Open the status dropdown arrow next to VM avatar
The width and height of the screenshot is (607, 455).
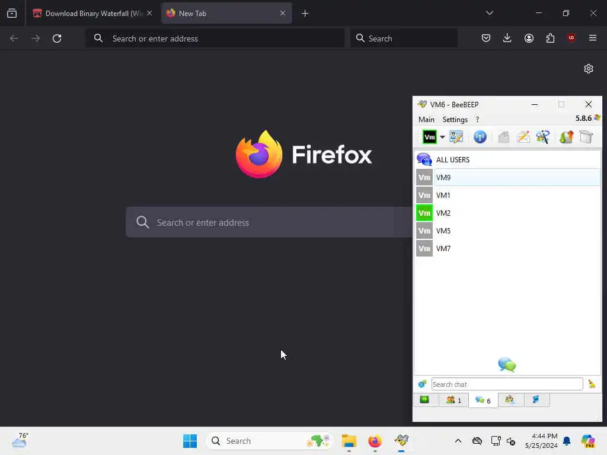click(442, 137)
